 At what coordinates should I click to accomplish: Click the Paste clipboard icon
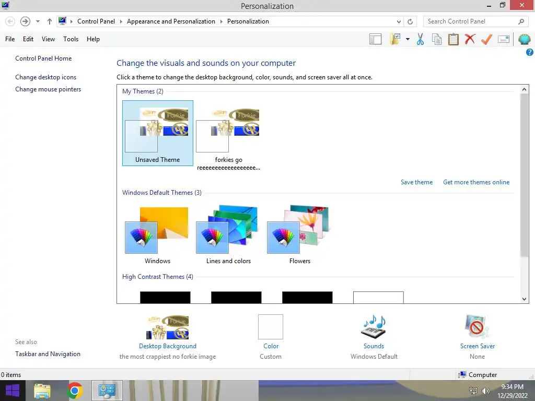point(453,39)
